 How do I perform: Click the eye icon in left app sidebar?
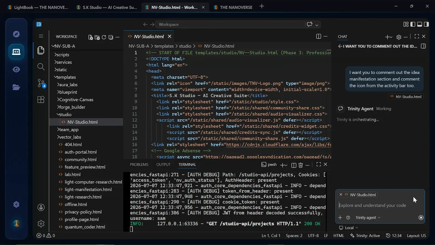click(16, 69)
